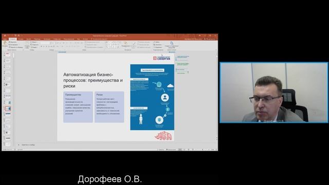Expand the Выделить select dropdown
The height and width of the screenshot is (185, 329).
[158, 47]
